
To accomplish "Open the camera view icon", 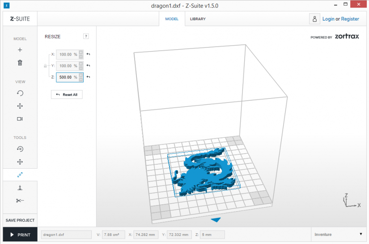I will tap(20, 119).
